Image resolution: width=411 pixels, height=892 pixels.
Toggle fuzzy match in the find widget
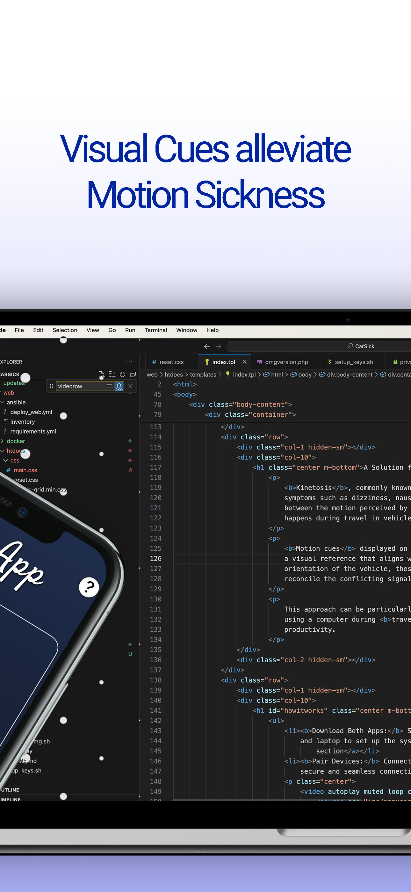pyautogui.click(x=119, y=386)
